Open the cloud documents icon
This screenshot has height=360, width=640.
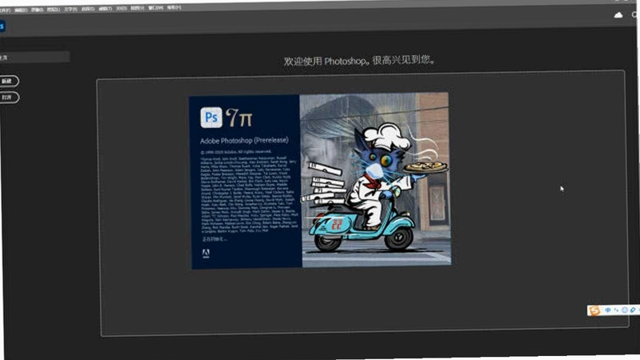click(618, 15)
